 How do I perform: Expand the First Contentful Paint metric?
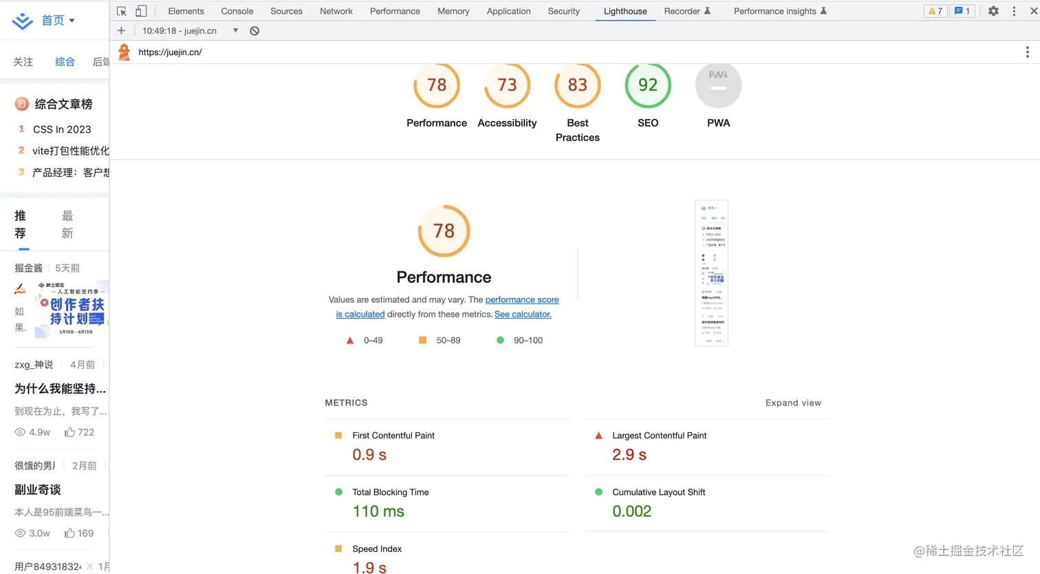tap(448, 447)
